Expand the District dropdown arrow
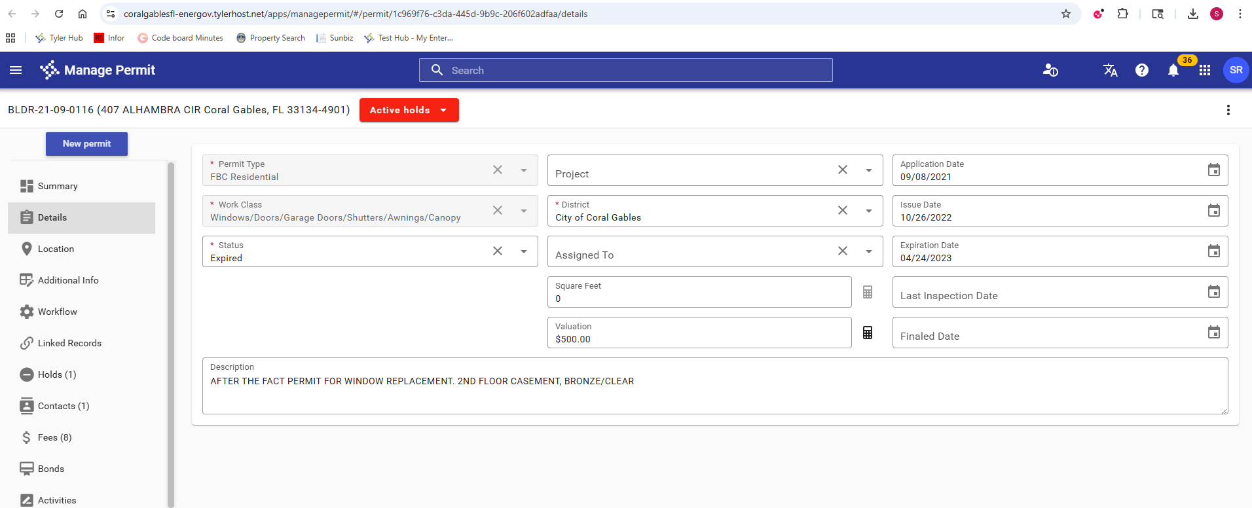 click(x=868, y=211)
